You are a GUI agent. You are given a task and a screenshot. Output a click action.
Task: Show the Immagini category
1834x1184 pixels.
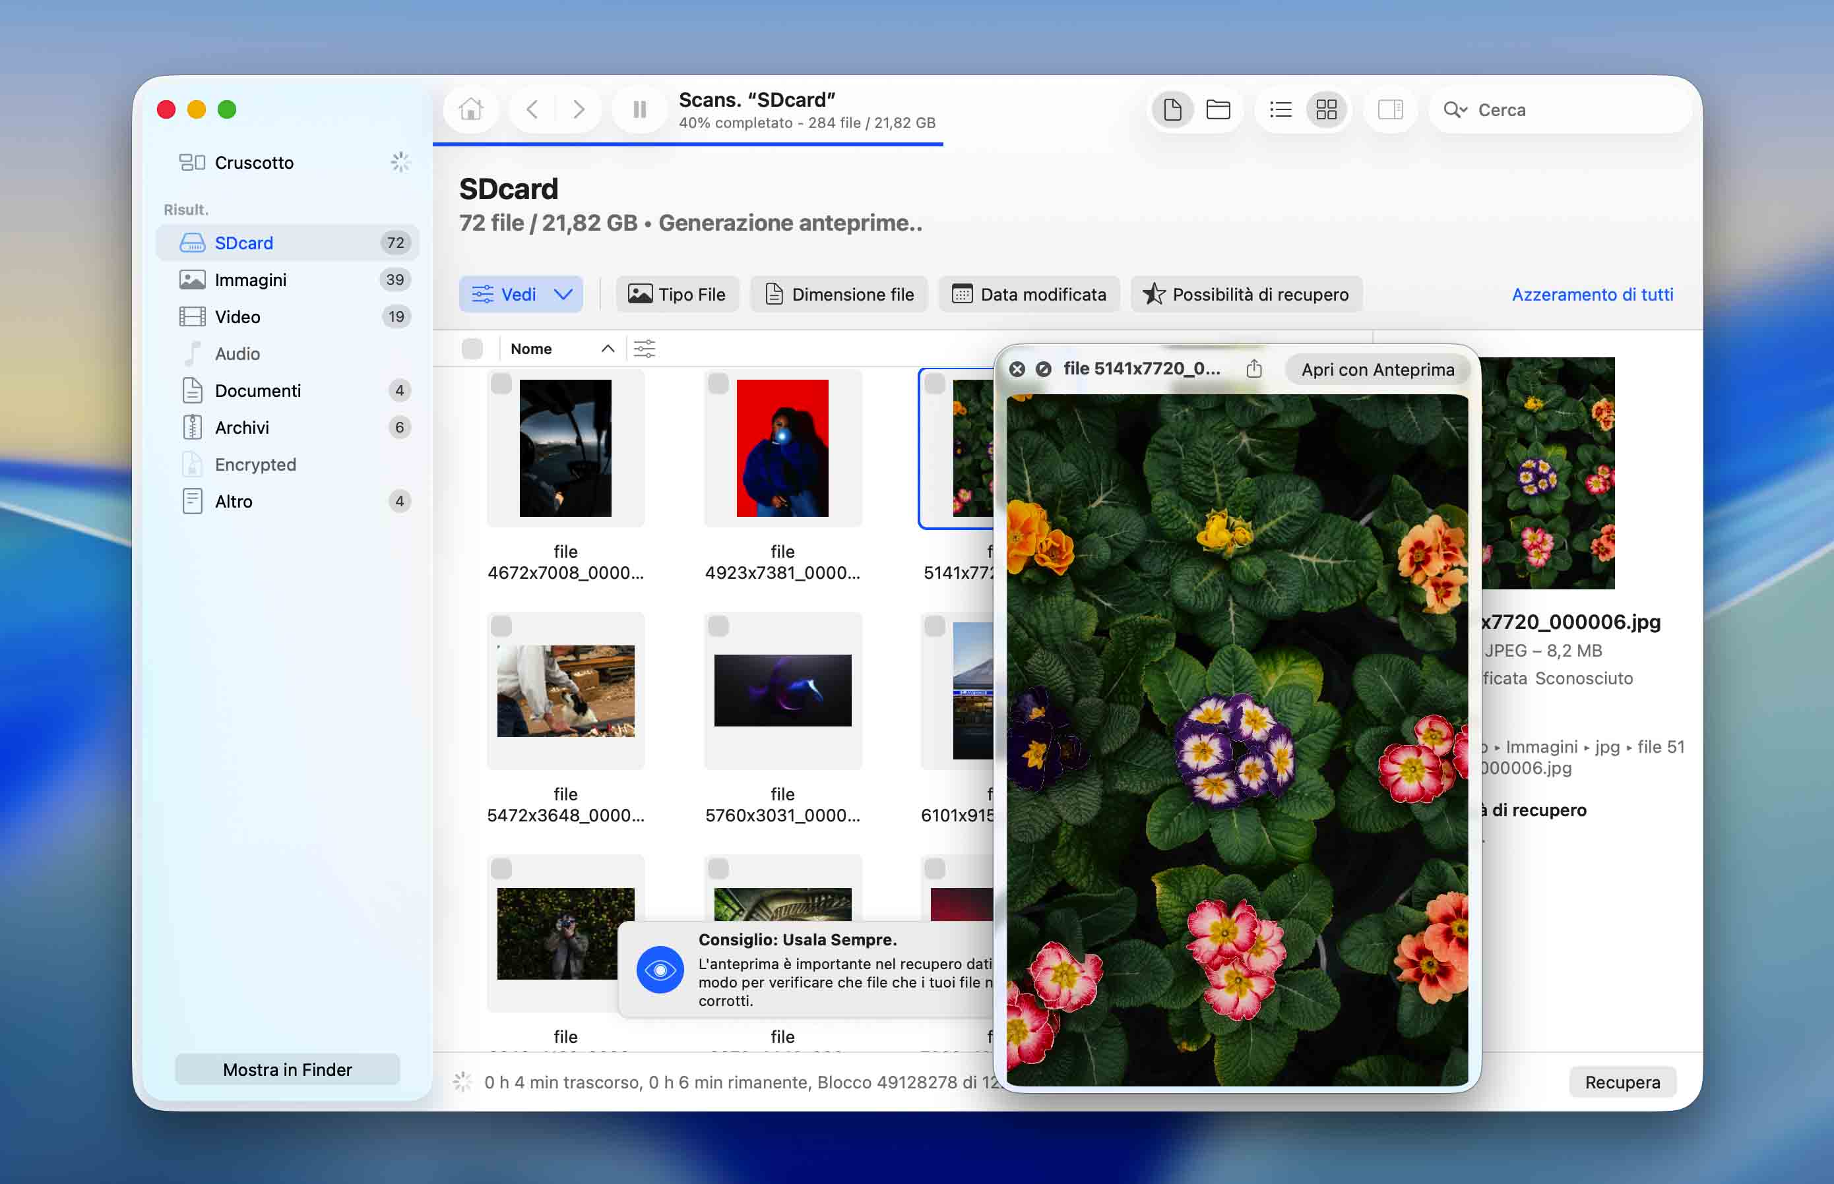(x=288, y=280)
